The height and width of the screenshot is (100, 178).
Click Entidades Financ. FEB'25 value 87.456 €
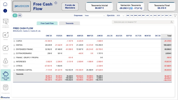coord(59,49)
